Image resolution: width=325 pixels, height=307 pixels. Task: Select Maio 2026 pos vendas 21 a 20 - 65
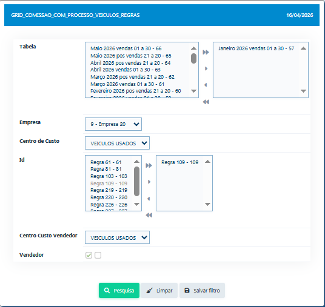[131, 56]
